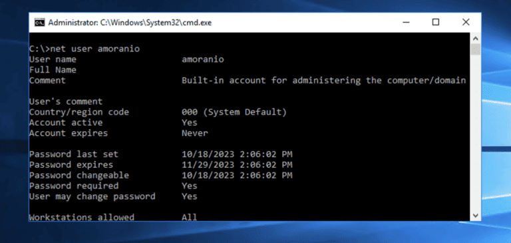The height and width of the screenshot is (243, 511).
Task: Maximize the cmd.exe window
Action: coord(436,22)
